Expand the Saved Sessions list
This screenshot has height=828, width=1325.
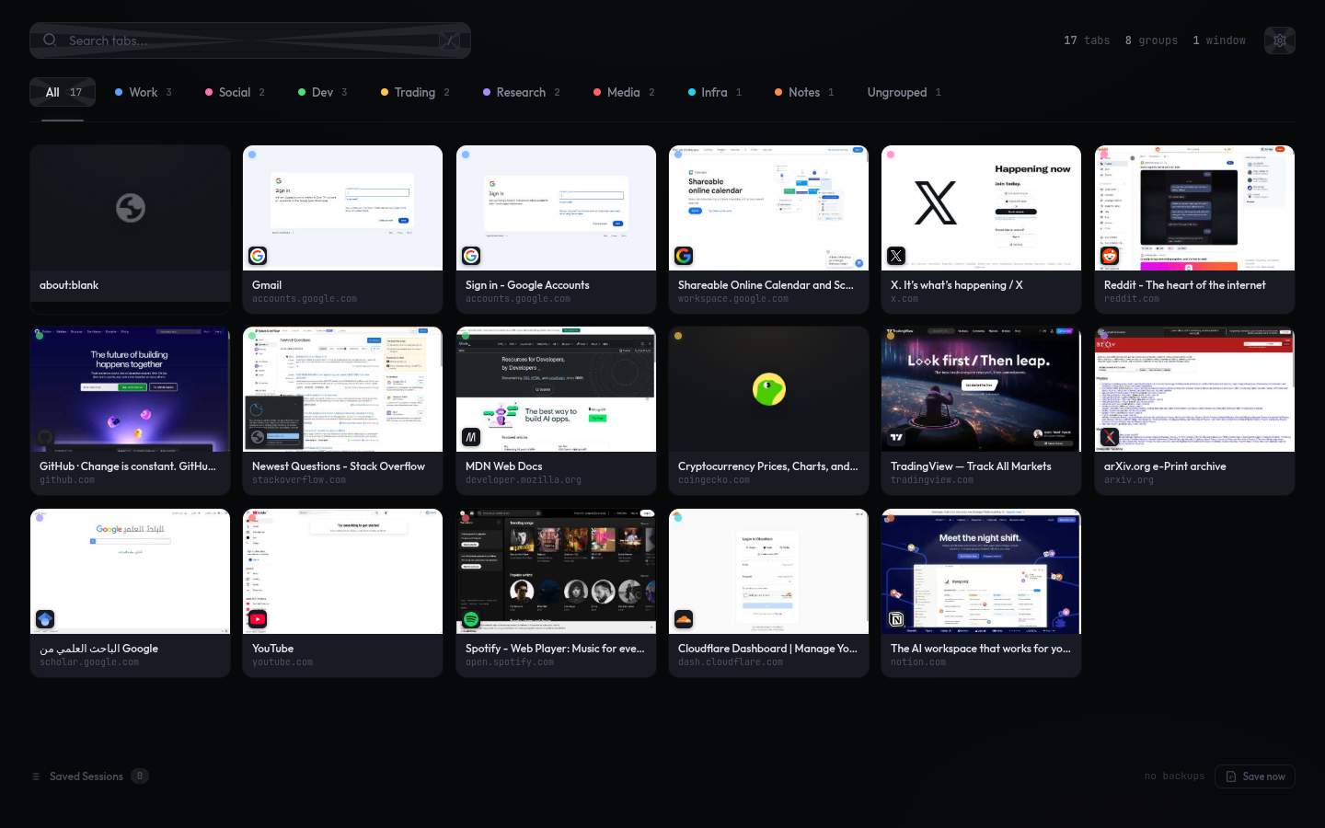(x=86, y=776)
